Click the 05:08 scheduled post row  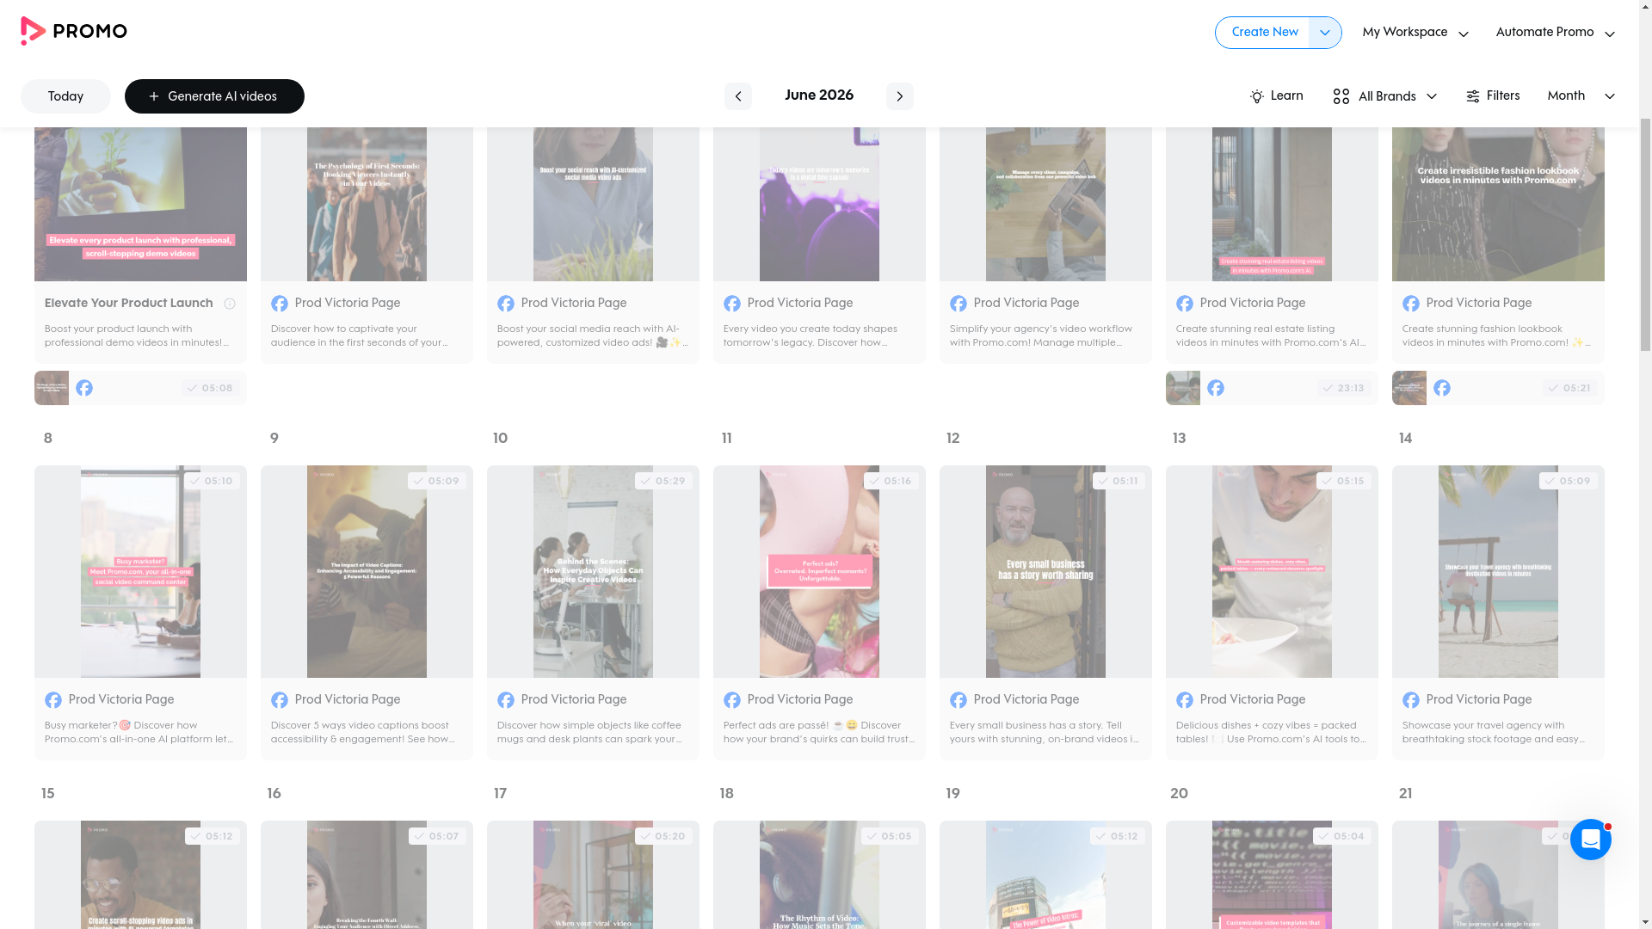click(140, 388)
